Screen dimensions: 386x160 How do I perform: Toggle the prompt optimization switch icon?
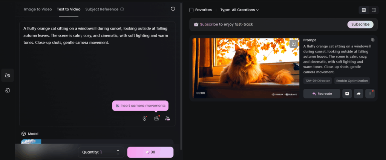167,118
